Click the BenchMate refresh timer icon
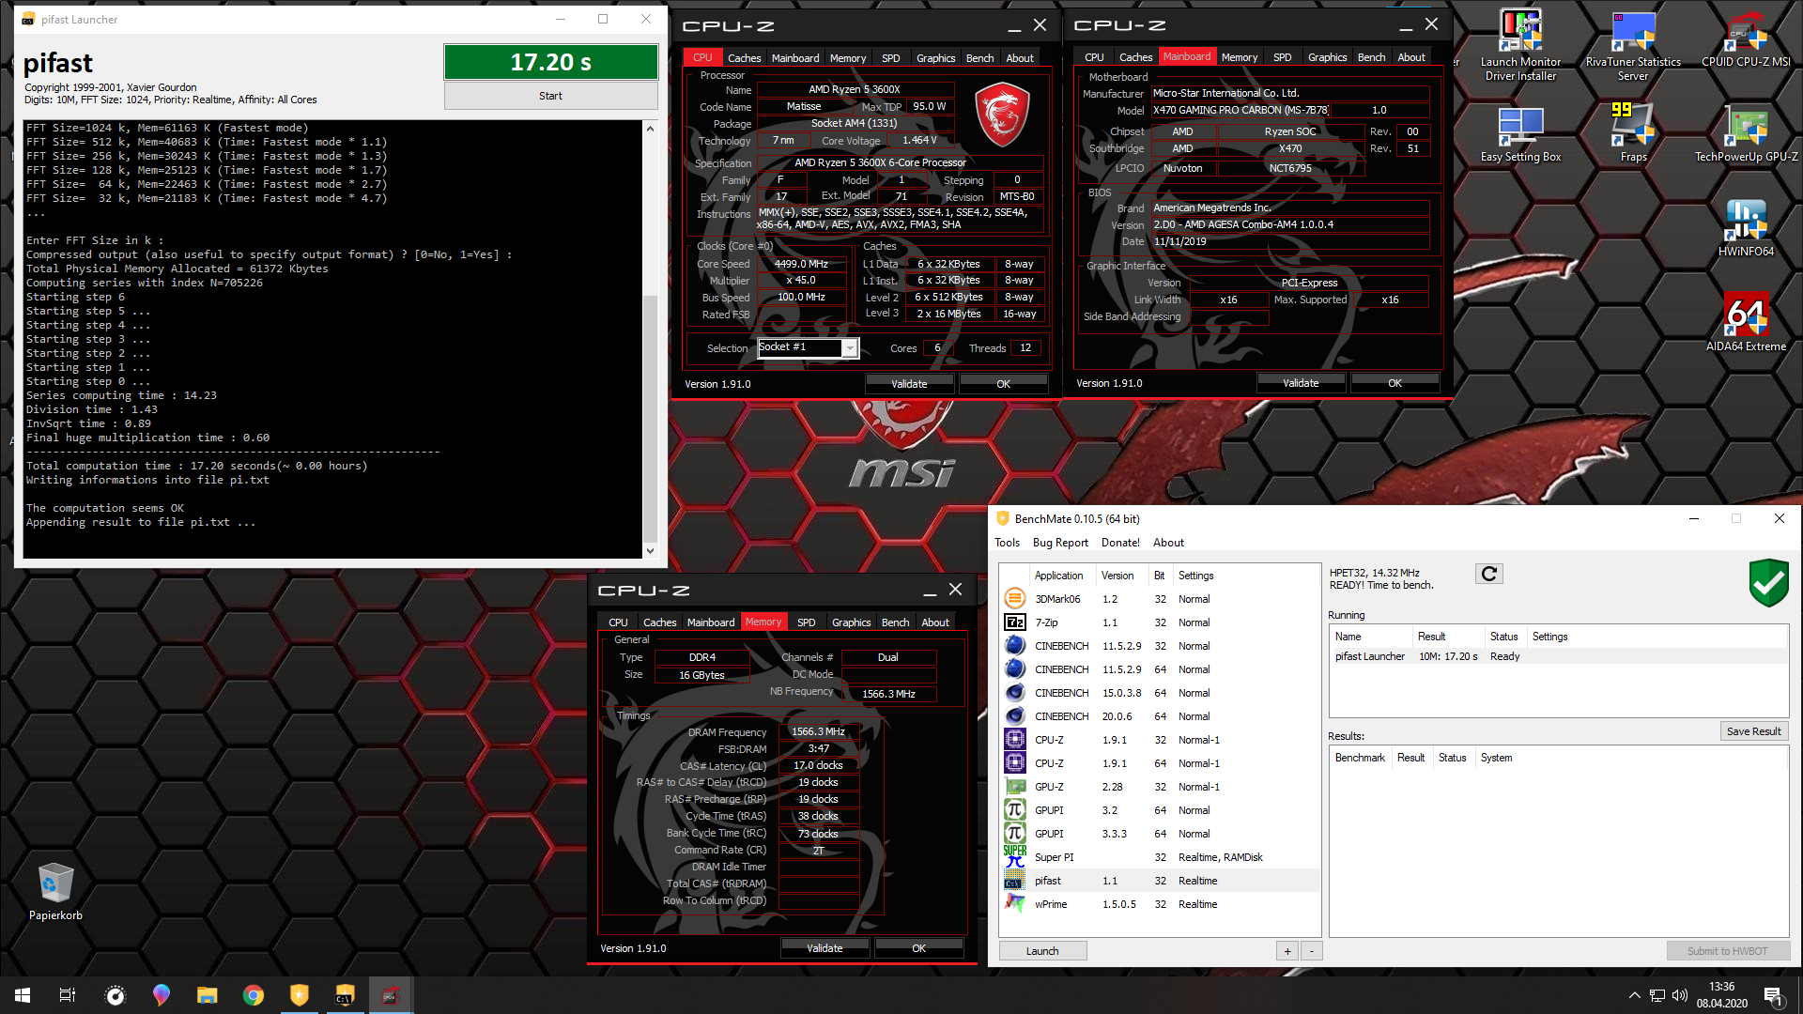 tap(1488, 574)
